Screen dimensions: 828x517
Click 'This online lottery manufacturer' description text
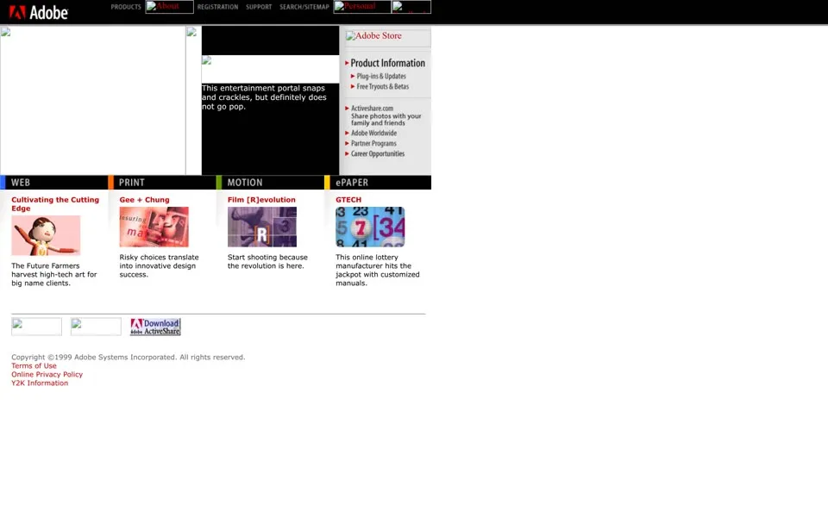click(x=378, y=270)
